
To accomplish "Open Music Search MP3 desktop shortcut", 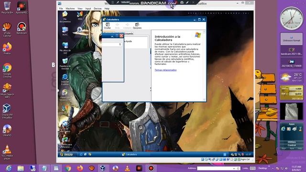I will (7, 91).
